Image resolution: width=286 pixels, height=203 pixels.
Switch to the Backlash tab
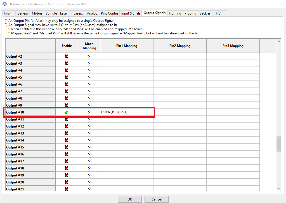(x=206, y=13)
